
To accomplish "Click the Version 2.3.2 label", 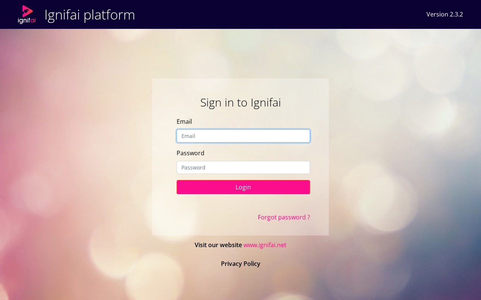I will [x=445, y=14].
